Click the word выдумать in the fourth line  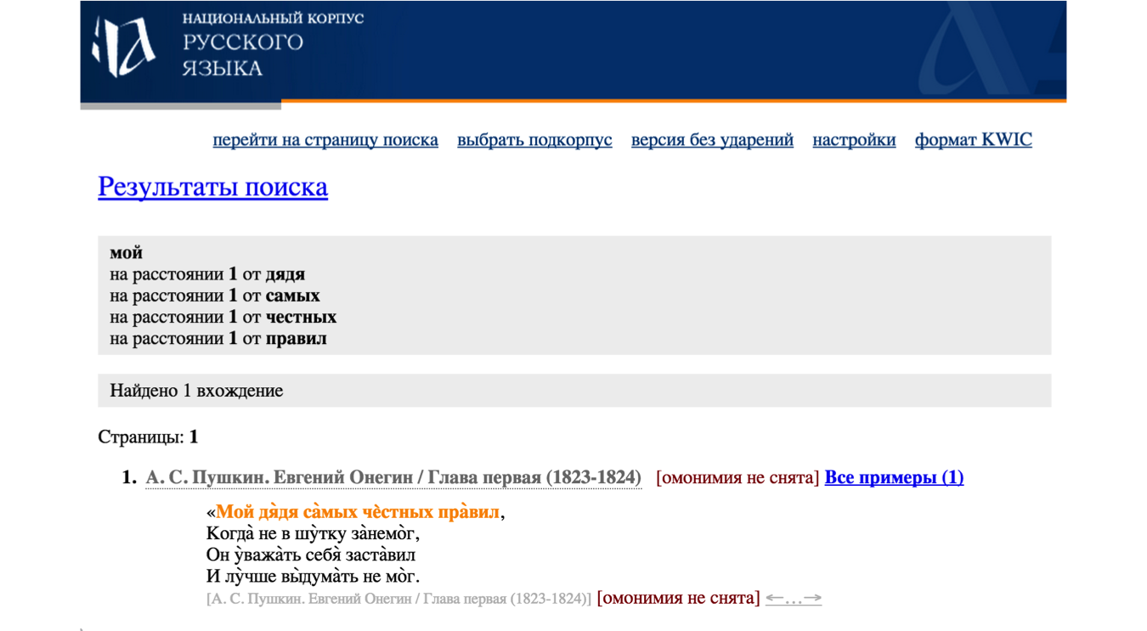(318, 577)
